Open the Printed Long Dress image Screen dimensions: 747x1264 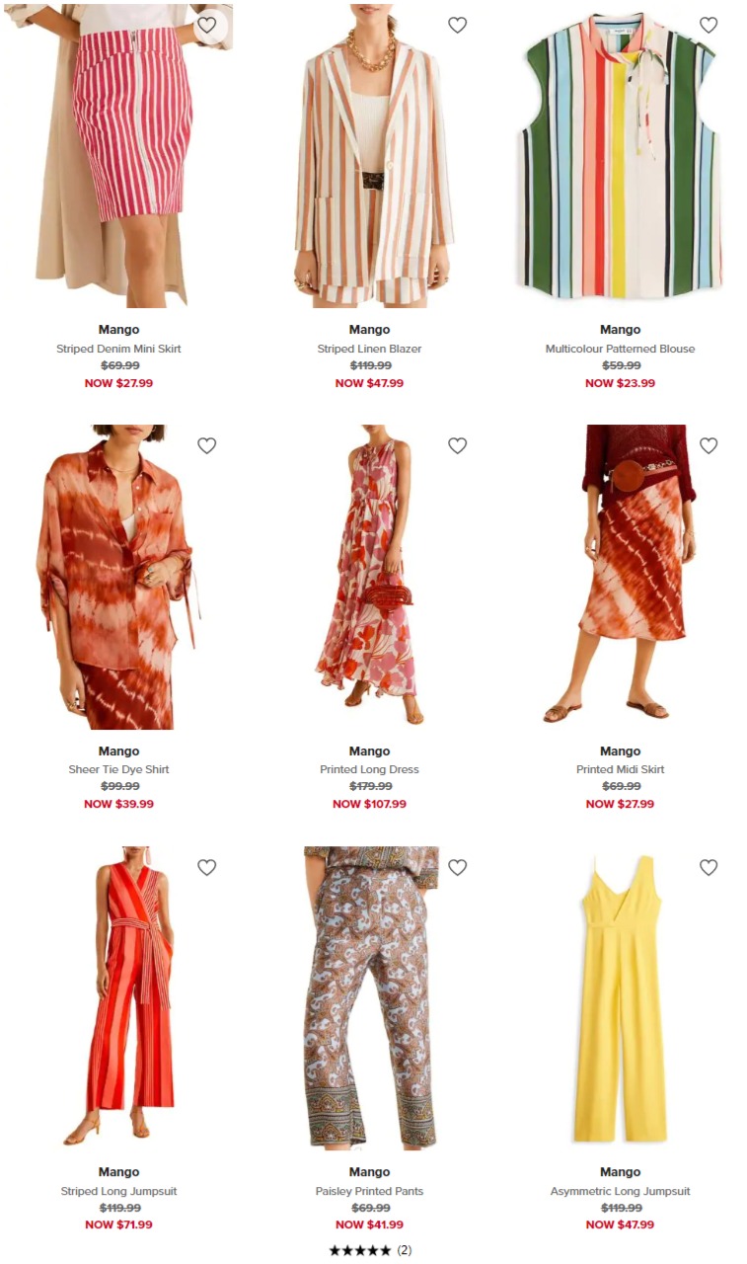click(x=369, y=577)
